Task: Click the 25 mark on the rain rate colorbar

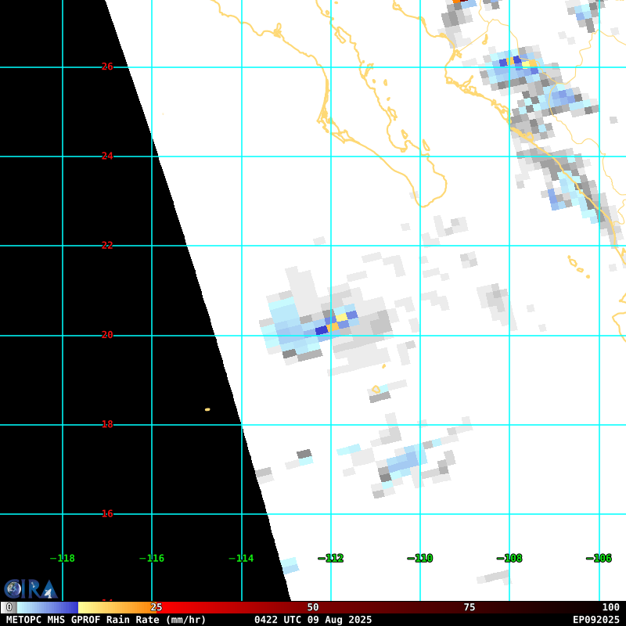Action: coord(156,608)
